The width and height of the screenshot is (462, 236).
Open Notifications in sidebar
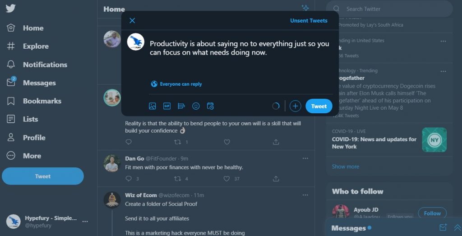[x=45, y=65]
